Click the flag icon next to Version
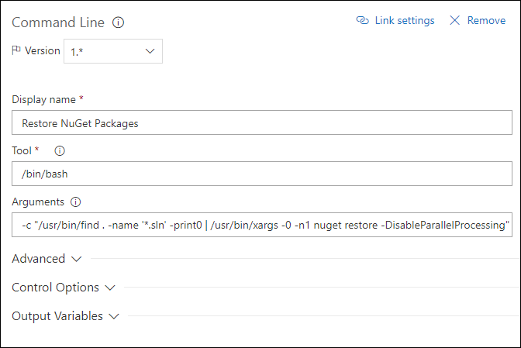521x348 pixels. tap(16, 50)
